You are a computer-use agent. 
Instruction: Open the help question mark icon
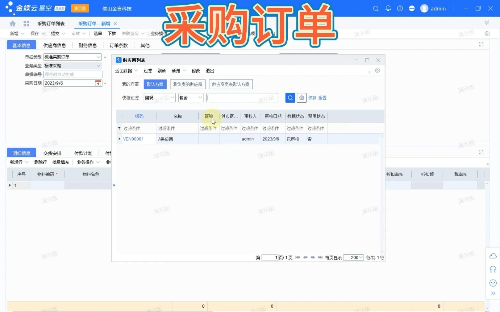coord(400,8)
